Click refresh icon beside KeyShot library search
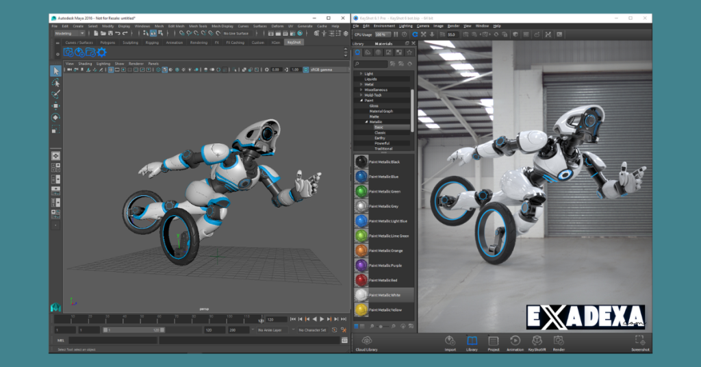701x367 pixels. coord(409,64)
